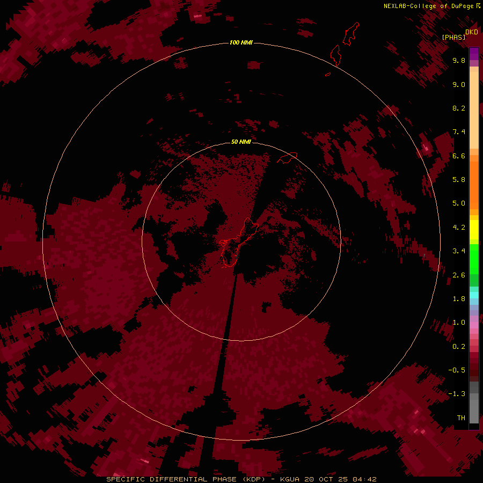Select the 5.0 legend value

click(x=459, y=203)
